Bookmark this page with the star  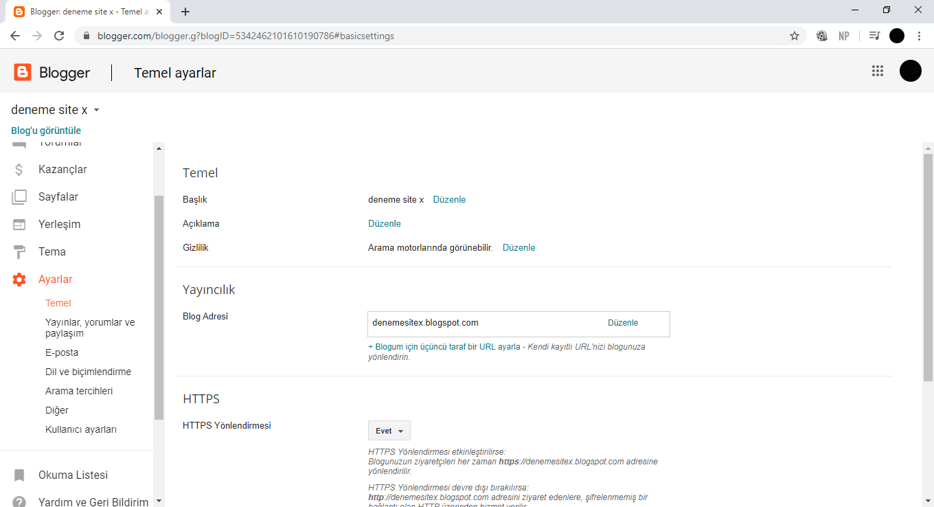tap(795, 36)
